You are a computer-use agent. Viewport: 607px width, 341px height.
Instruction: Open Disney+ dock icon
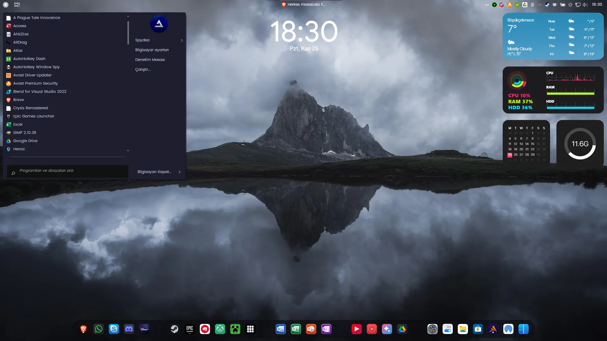click(x=144, y=329)
